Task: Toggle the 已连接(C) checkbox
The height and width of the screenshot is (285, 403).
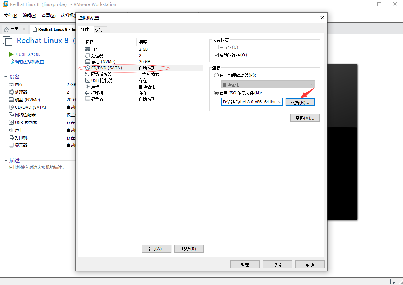Action: pyautogui.click(x=216, y=47)
